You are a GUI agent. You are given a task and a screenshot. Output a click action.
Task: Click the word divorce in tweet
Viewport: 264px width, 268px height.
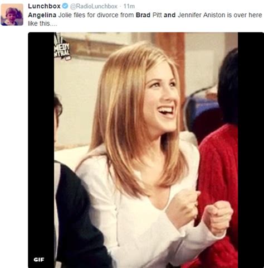(x=108, y=15)
